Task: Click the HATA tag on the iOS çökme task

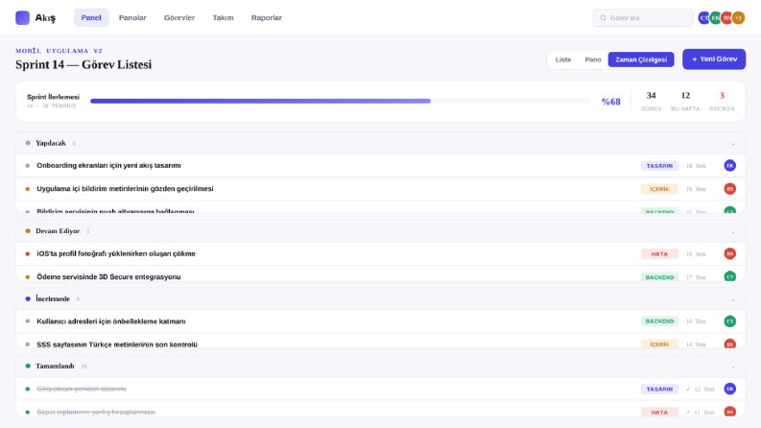Action: (x=659, y=253)
